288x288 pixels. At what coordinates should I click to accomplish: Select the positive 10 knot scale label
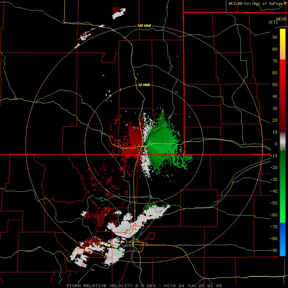tap(275, 132)
